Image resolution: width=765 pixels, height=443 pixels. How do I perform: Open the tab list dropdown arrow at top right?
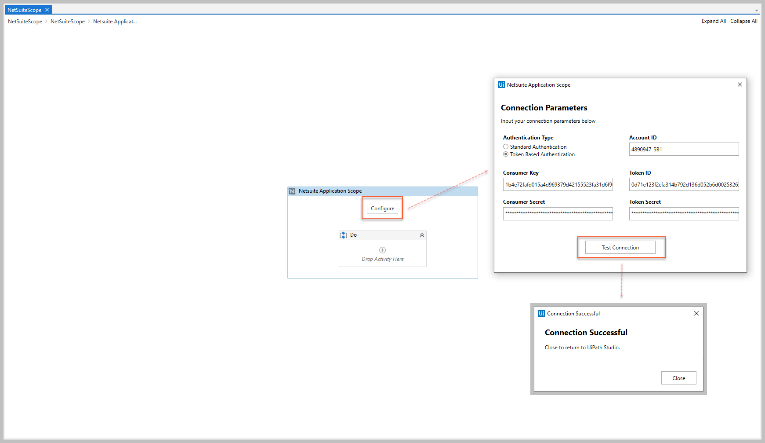pyautogui.click(x=757, y=10)
